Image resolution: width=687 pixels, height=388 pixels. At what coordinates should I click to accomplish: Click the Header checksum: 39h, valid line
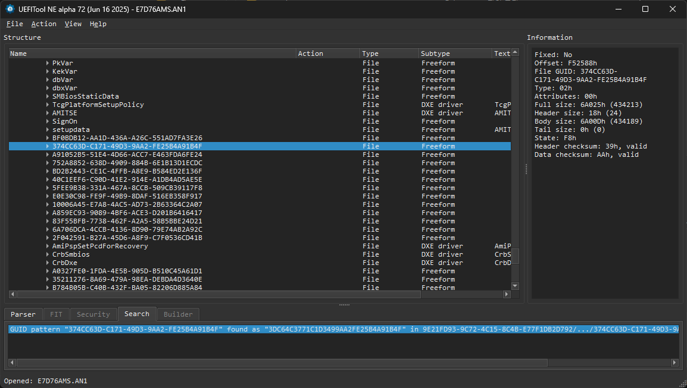(591, 146)
